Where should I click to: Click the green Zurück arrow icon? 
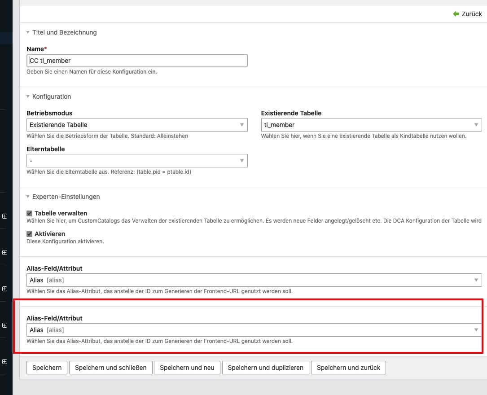[456, 14]
